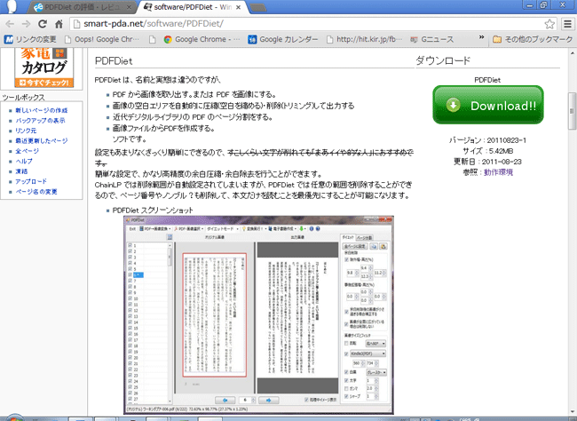Select the サイズ : 5.42MB text

point(487,151)
